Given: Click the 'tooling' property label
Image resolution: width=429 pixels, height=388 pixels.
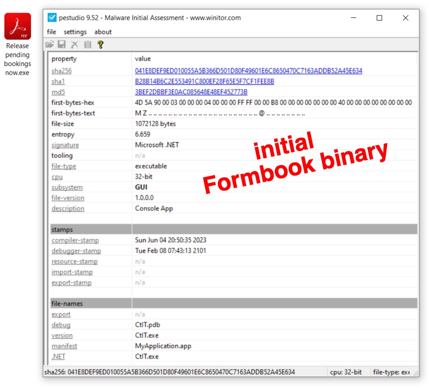Looking at the screenshot, I should click(x=62, y=156).
